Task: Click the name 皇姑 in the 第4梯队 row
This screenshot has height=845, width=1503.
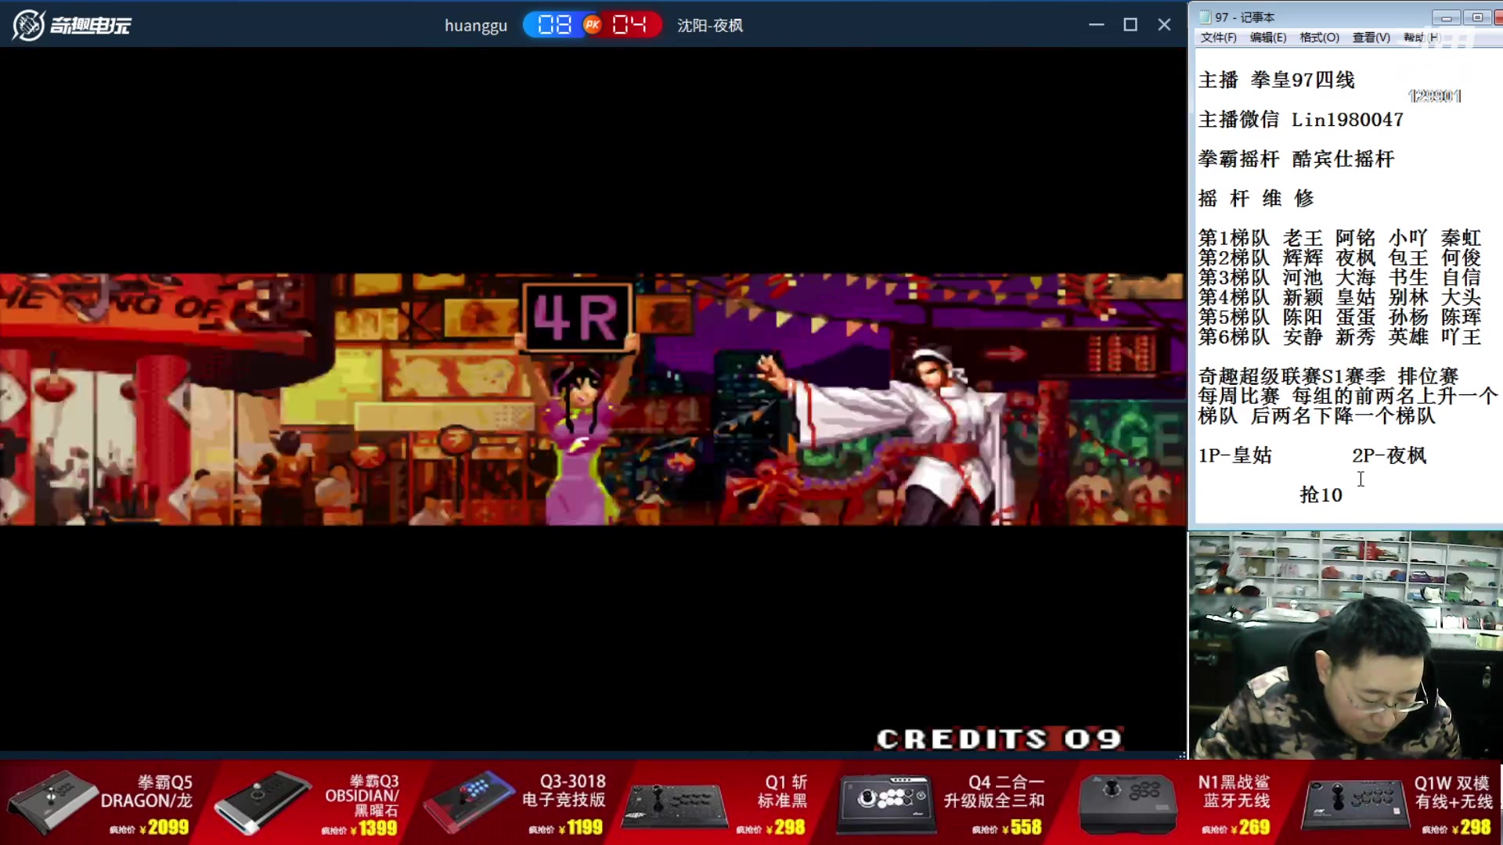Action: click(x=1355, y=297)
